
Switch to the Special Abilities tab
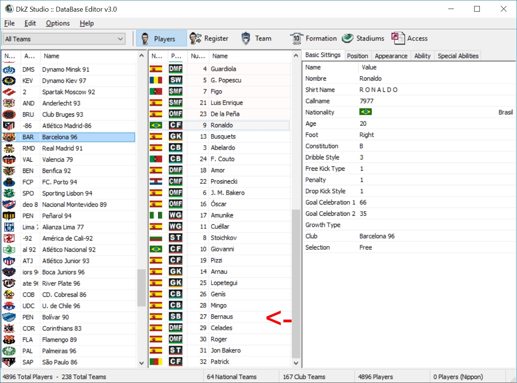(x=458, y=56)
